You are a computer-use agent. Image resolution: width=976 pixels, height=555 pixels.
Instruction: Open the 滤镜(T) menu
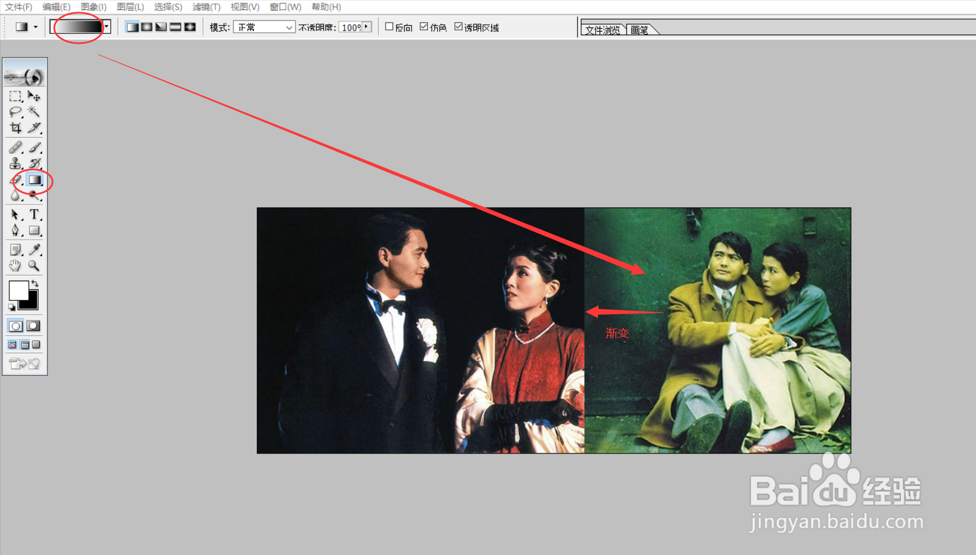(207, 7)
